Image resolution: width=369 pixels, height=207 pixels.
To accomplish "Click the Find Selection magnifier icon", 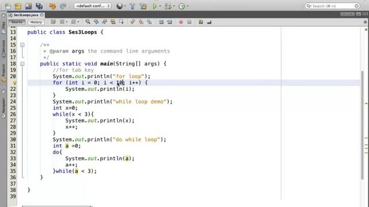I will coord(88,22).
